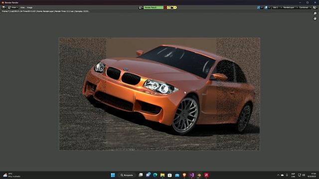Click the unlink image icon
Image resolution: width=319 pixels, height=179 pixels.
coord(175,7)
